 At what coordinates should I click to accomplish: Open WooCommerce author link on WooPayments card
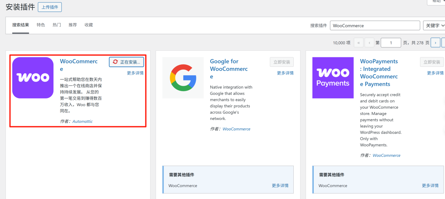click(387, 155)
